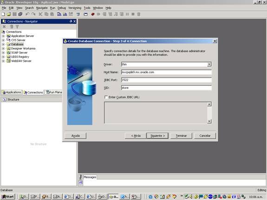Open the Window menu
Viewport: 267px width, 200px height.
pyautogui.click(x=98, y=8)
